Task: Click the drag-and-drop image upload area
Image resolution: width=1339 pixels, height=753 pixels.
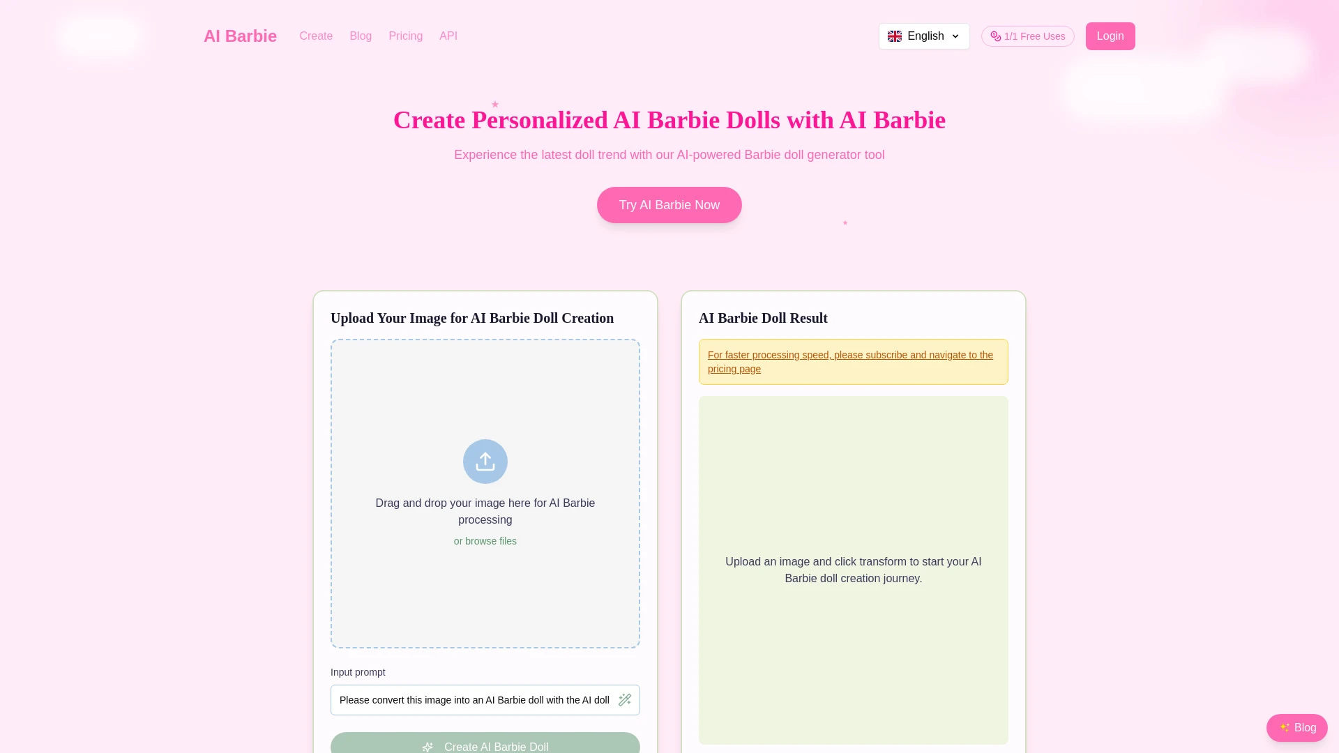Action: pyautogui.click(x=485, y=494)
